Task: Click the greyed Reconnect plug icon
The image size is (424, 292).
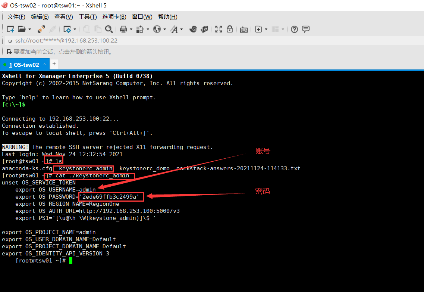Action: click(53, 29)
